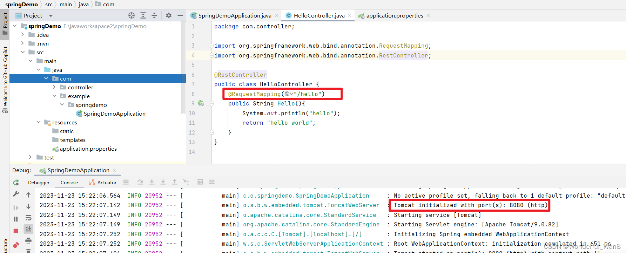
Task: Resume program execution
Action: 16,208
